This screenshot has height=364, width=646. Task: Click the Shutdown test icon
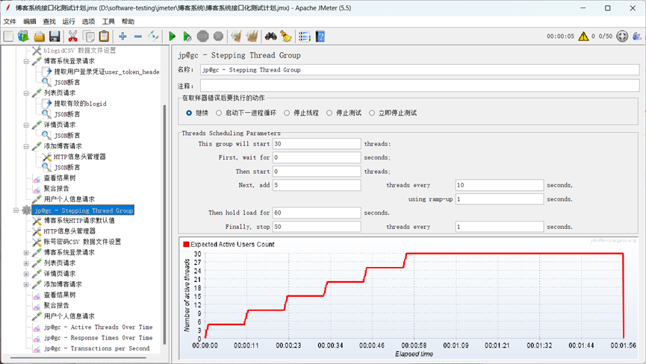218,37
